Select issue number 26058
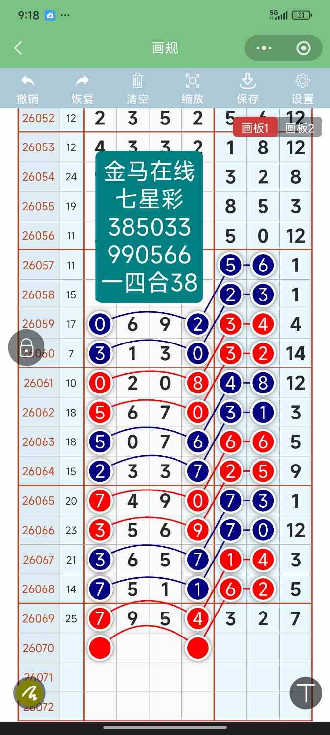The width and height of the screenshot is (330, 735). (39, 294)
